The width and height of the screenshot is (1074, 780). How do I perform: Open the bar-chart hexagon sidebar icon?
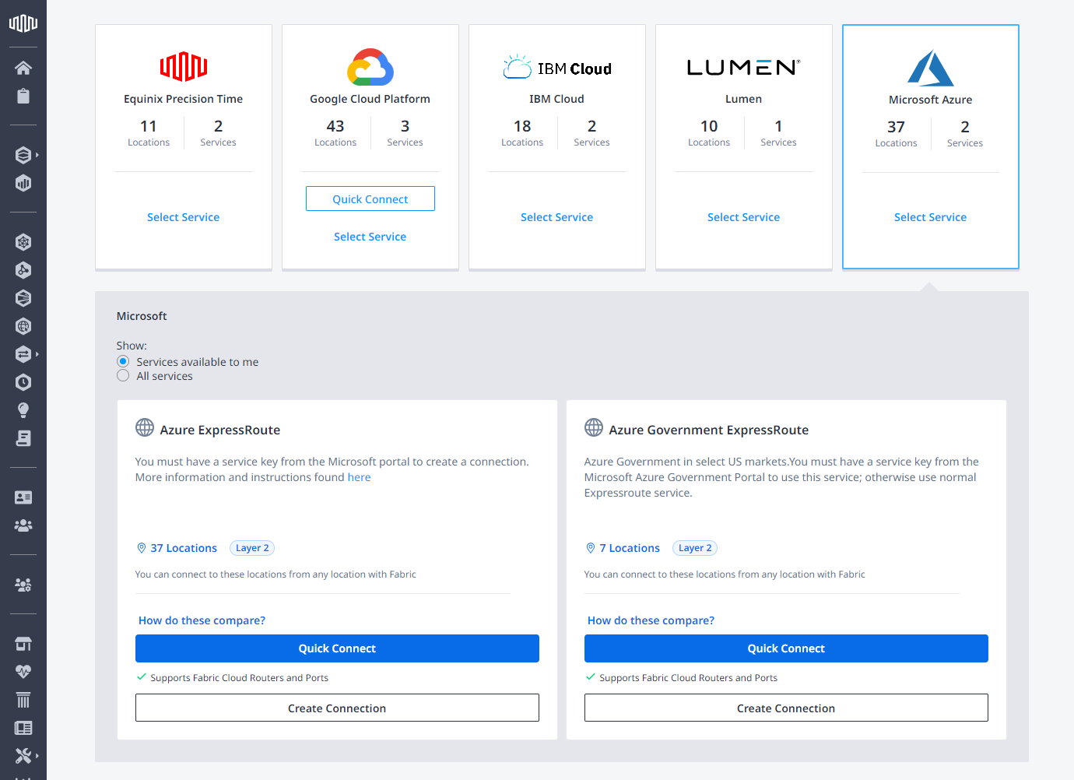coord(23,183)
